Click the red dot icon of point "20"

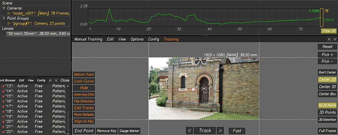pyautogui.click(x=3, y=122)
